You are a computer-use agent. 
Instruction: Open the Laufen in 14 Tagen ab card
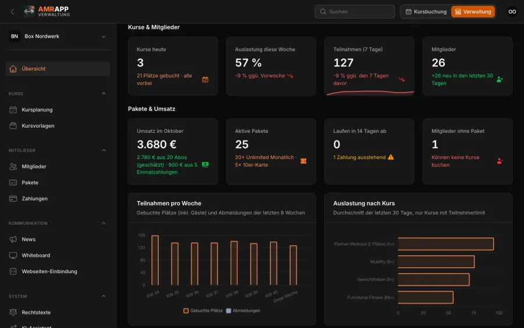coord(369,151)
